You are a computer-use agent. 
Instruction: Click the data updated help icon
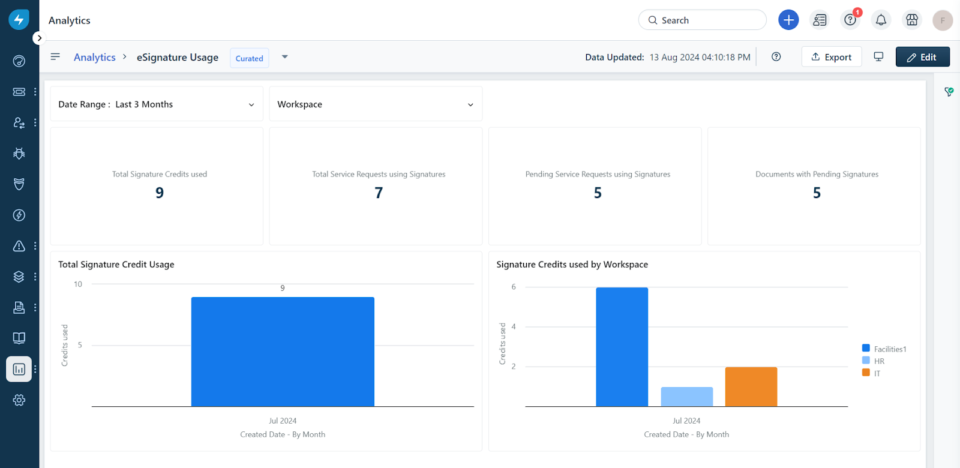(x=776, y=56)
